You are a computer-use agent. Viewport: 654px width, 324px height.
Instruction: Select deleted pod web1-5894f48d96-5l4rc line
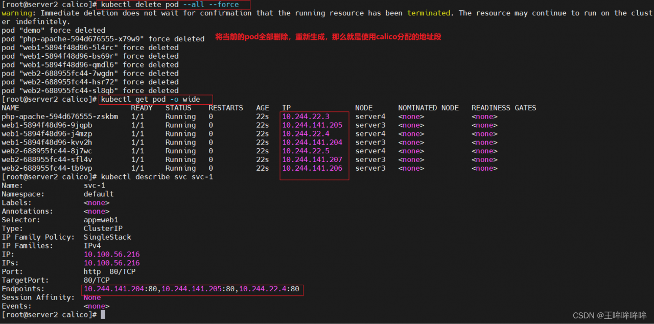[x=90, y=48]
